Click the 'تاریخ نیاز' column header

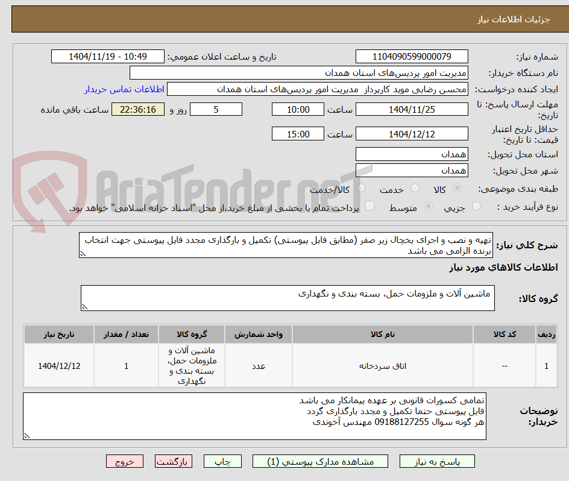(x=59, y=335)
